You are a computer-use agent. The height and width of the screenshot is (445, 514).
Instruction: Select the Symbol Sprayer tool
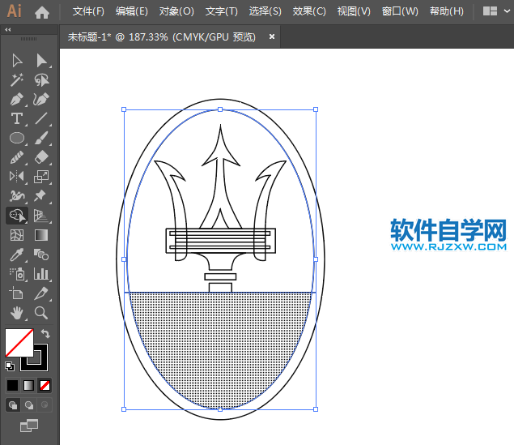[17, 274]
